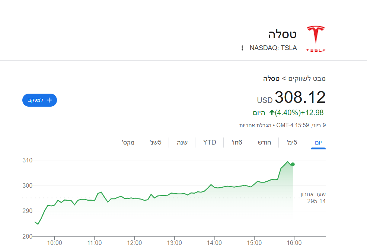Switch to the 5ימ' (5 days) tab
The width and height of the screenshot is (367, 246).
(292, 142)
